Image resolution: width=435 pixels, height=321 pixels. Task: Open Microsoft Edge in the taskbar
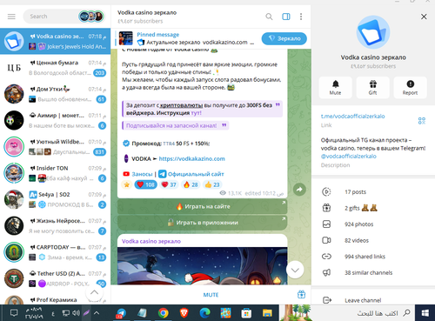[x=205, y=313]
